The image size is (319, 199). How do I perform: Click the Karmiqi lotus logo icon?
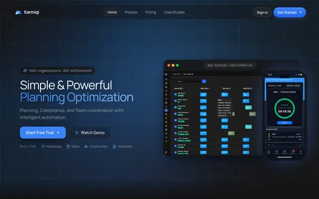click(18, 12)
